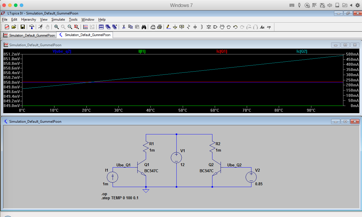The width and height of the screenshot is (362, 217).
Task: Click the New Schematic toolbar icon
Action: coord(7,27)
